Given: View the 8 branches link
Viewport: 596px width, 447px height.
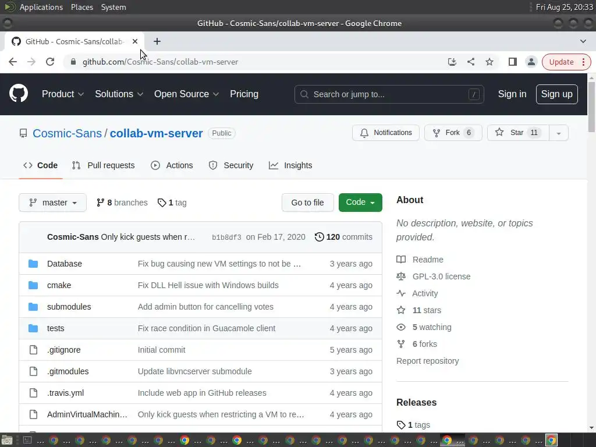Looking at the screenshot, I should 122,203.
